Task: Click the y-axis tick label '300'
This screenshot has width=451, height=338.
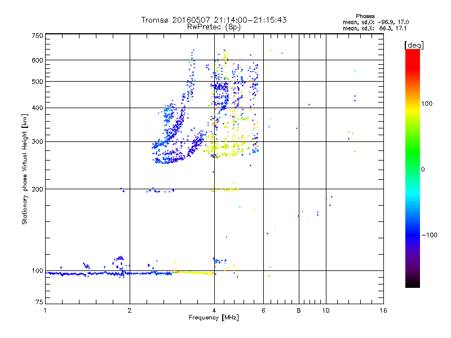Action: click(x=38, y=141)
